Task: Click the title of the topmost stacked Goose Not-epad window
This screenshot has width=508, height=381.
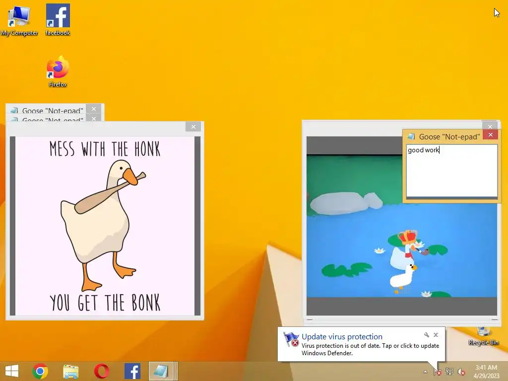Action: point(53,111)
